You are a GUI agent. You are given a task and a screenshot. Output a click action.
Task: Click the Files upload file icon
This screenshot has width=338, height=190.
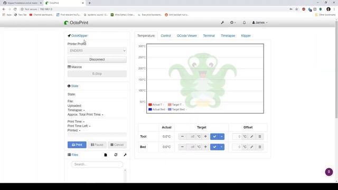tap(106, 155)
